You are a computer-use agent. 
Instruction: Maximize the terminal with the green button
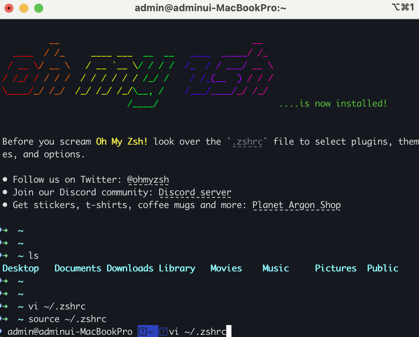(39, 8)
